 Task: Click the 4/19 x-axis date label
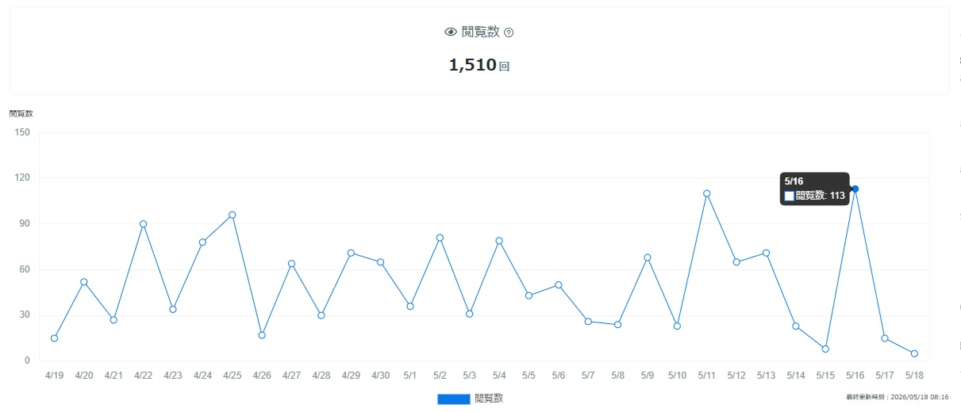[x=54, y=376]
